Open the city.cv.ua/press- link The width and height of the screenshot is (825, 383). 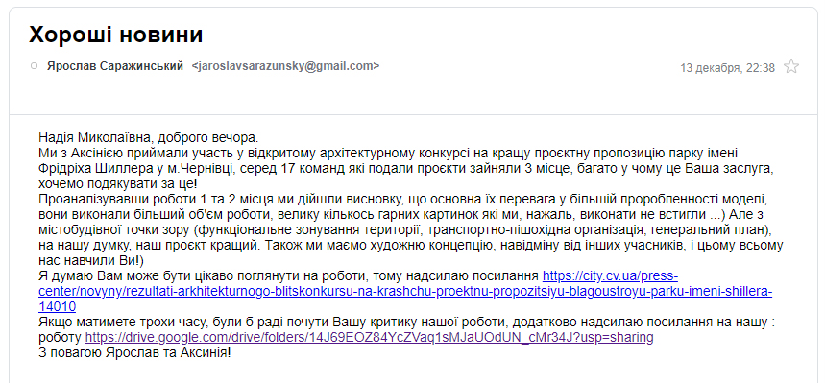[610, 275]
